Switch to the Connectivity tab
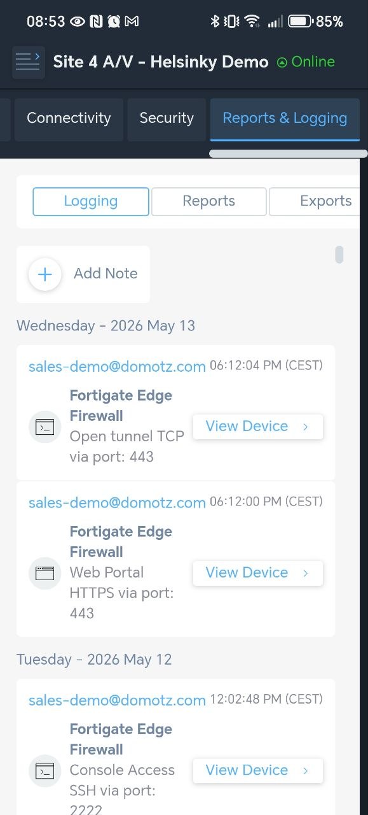Screen dimensions: 368x815 tap(69, 118)
